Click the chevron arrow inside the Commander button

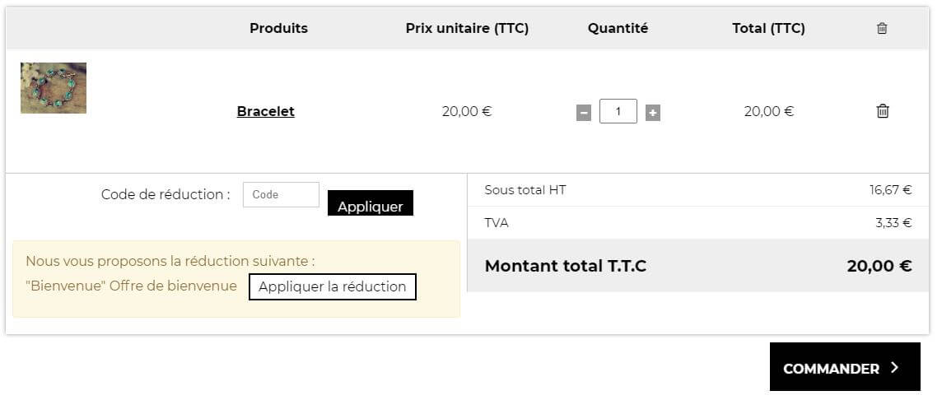(x=894, y=368)
